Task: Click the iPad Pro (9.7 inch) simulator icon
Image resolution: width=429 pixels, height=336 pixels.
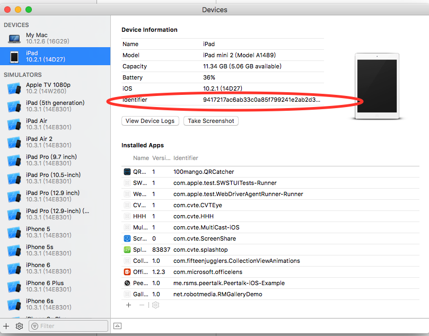Action: [x=14, y=161]
